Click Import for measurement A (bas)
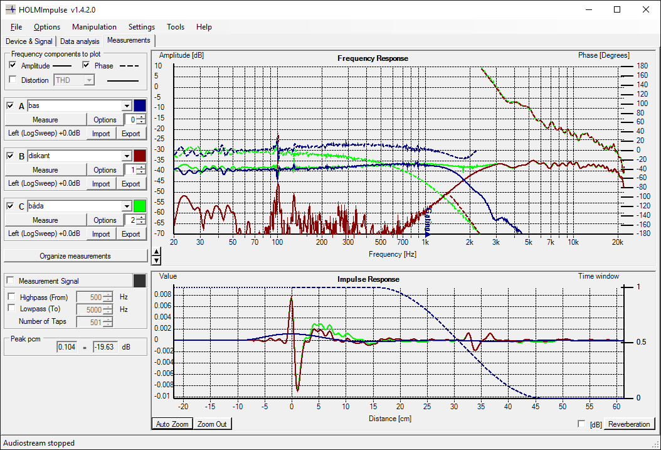 [101, 134]
